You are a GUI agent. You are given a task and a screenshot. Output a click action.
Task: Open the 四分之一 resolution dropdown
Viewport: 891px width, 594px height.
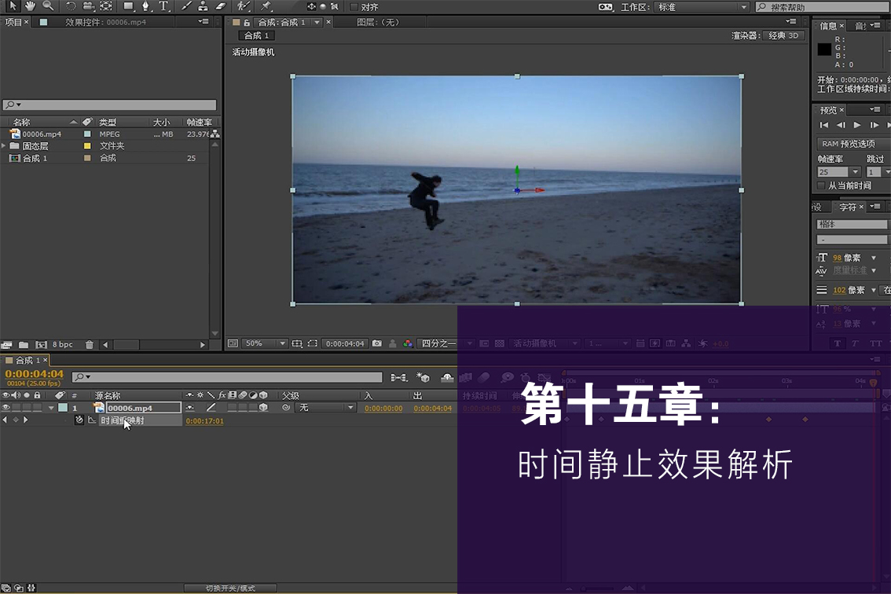point(446,343)
